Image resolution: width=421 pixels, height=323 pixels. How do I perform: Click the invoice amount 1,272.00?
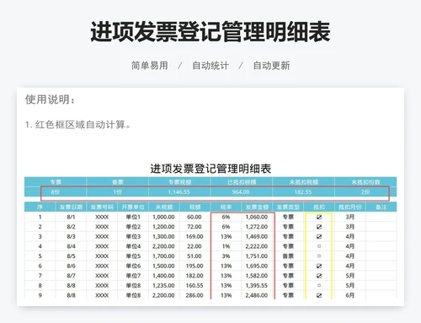click(257, 227)
